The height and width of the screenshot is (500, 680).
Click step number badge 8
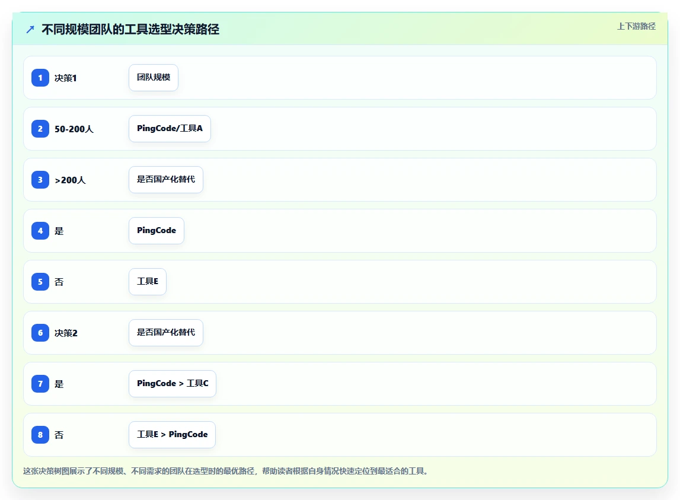pyautogui.click(x=40, y=435)
